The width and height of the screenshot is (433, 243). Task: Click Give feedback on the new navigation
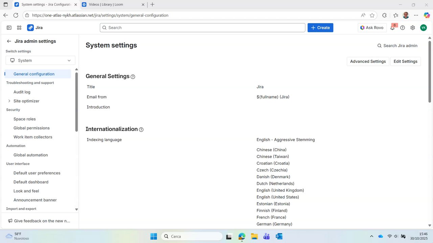click(x=40, y=221)
